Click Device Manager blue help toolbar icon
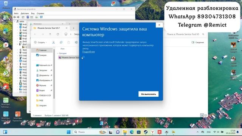This screenshot has height=136, width=242. [28, 17]
